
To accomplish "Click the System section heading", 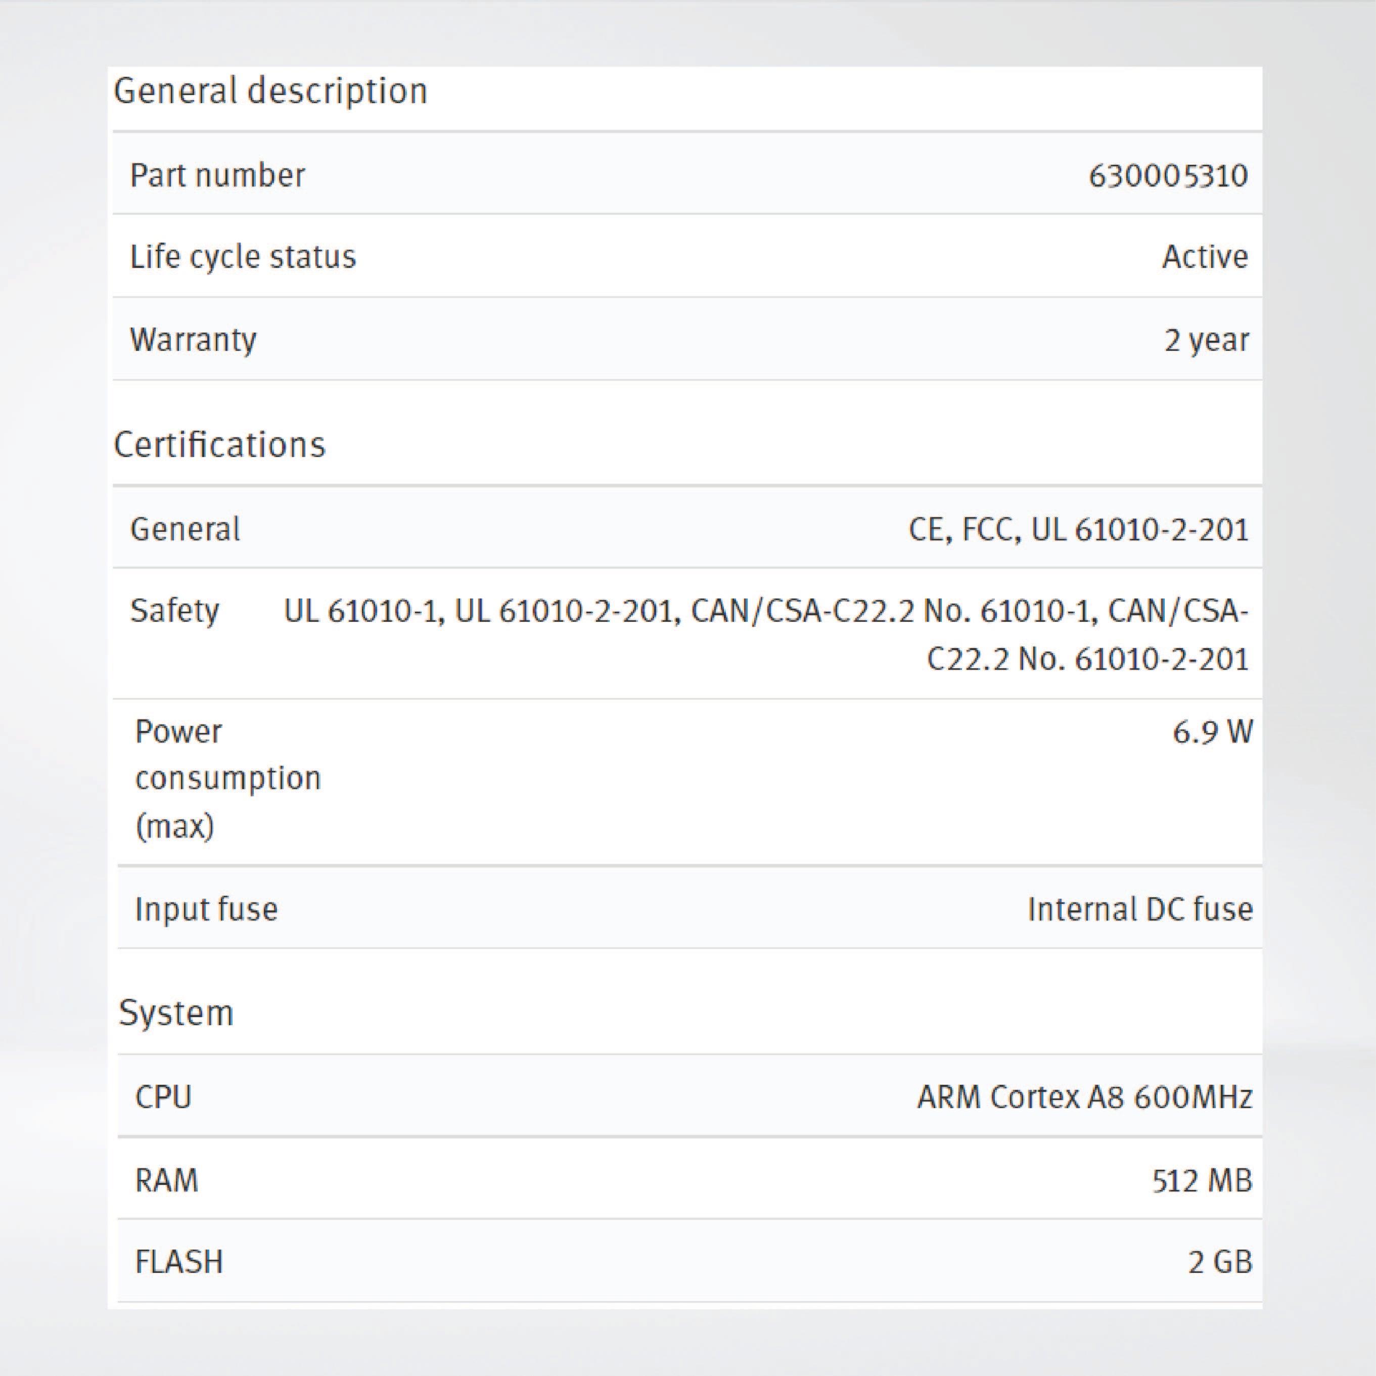I will click(176, 1013).
